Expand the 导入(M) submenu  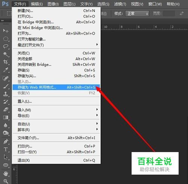coord(56,110)
